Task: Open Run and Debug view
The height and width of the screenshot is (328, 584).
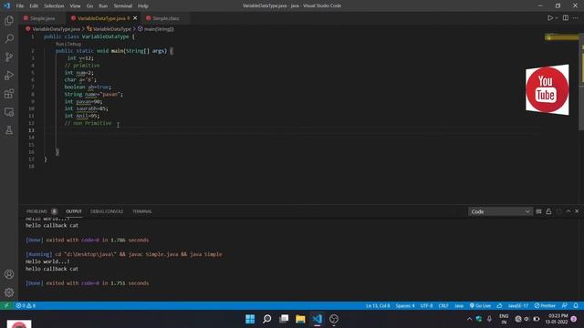Action: click(9, 75)
